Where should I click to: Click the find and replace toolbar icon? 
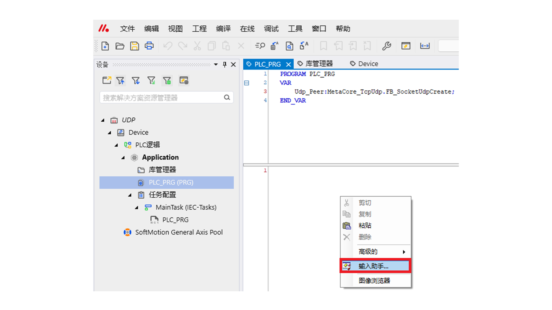point(260,46)
